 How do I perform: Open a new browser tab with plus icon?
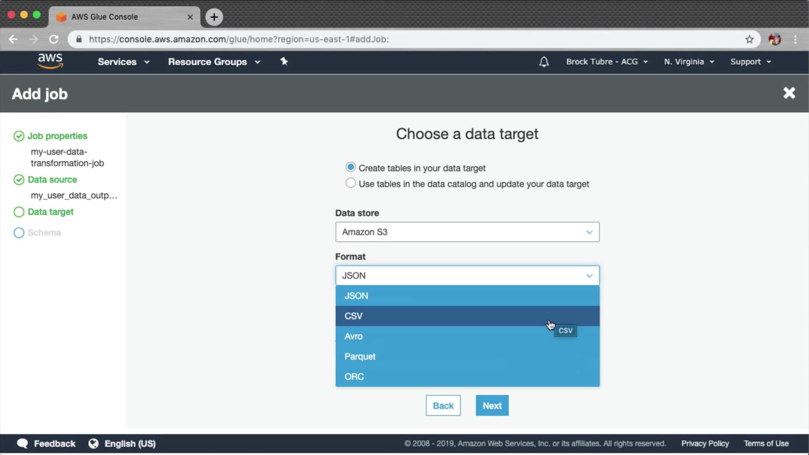tap(214, 17)
